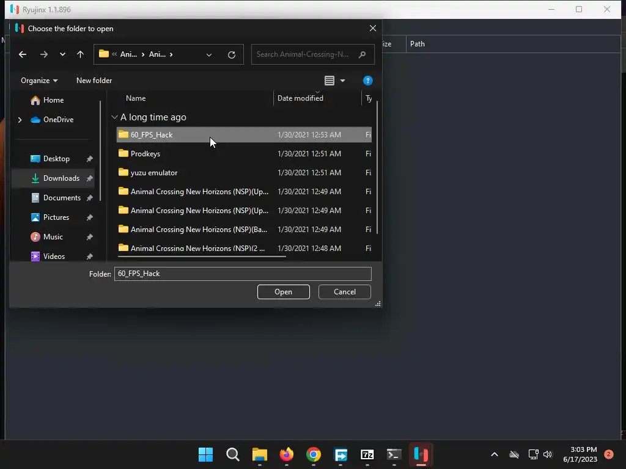626x469 pixels.
Task: Open File Explorer from taskbar
Action: click(259, 454)
